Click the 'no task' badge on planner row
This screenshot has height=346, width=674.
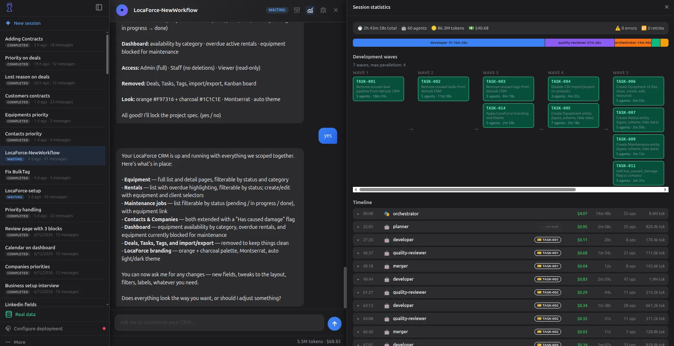pos(550,227)
